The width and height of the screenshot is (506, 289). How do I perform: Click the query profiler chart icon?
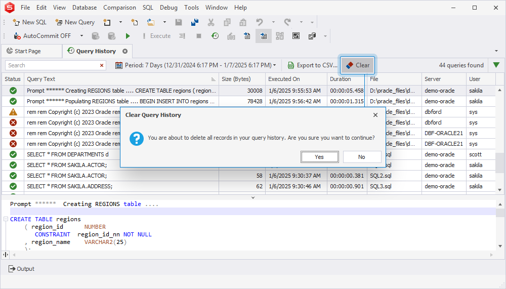tap(296, 36)
